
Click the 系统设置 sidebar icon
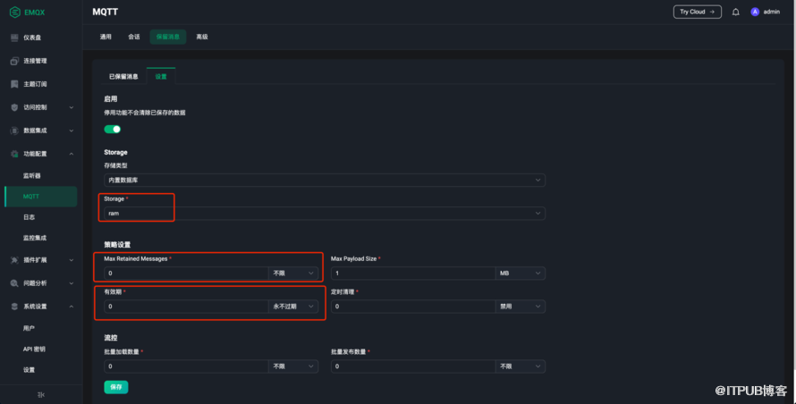tap(14, 307)
